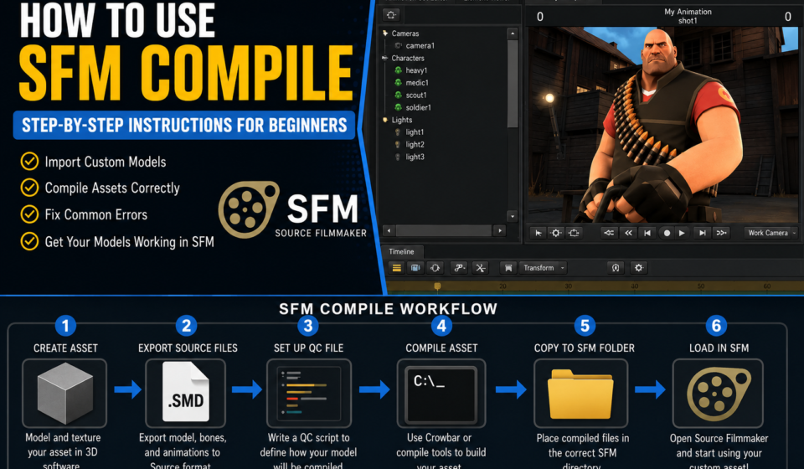Click the command prompt thumbnail under Compile Asset

[x=441, y=394]
